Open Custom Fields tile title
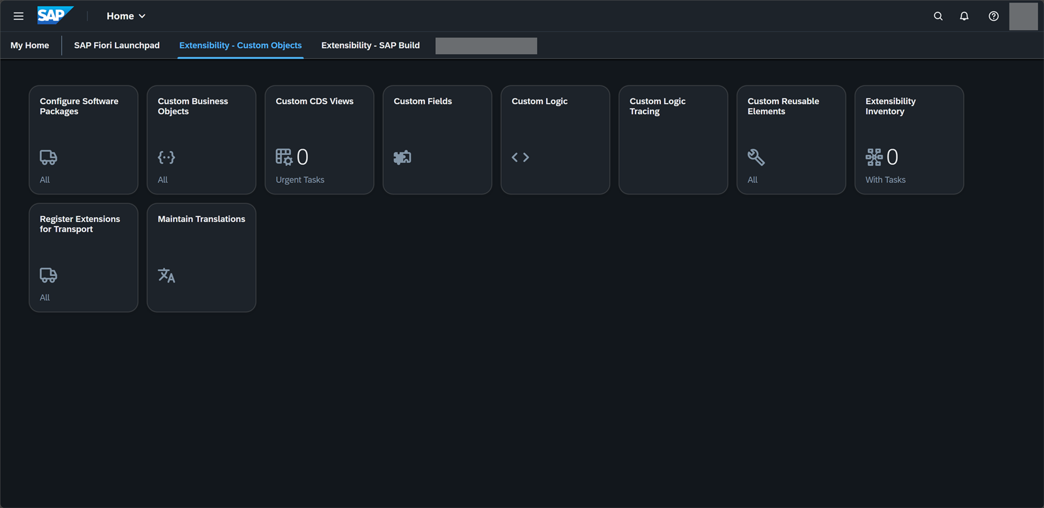This screenshot has width=1044, height=508. (423, 101)
